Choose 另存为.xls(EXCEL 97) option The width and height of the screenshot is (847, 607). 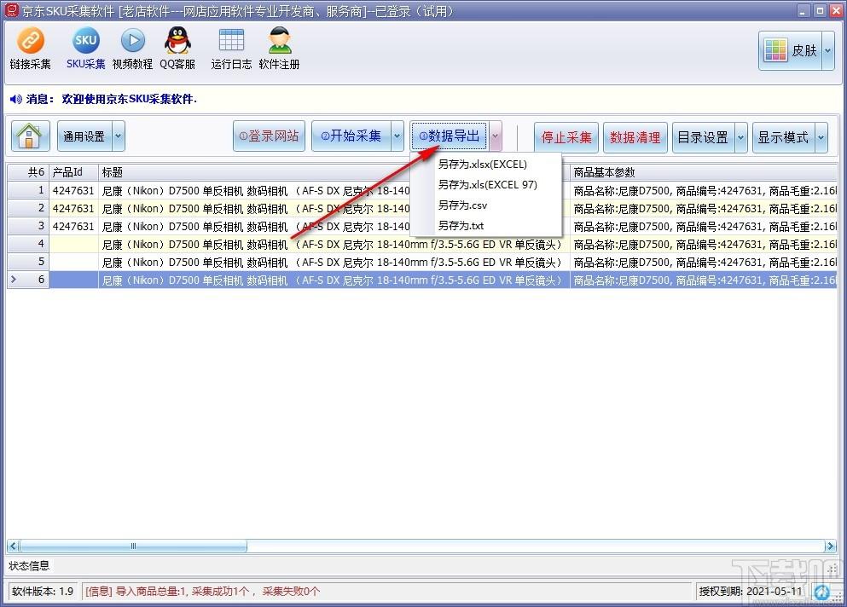(486, 185)
